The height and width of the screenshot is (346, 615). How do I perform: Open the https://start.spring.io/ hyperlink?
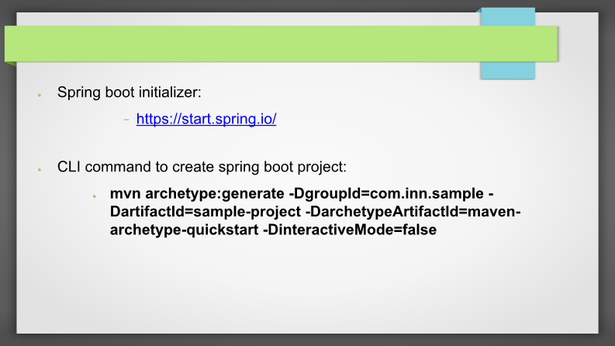tap(206, 119)
